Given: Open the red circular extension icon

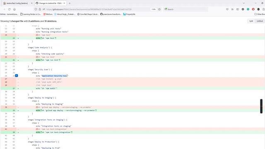Looking at the screenshot, I should tap(253, 9).
